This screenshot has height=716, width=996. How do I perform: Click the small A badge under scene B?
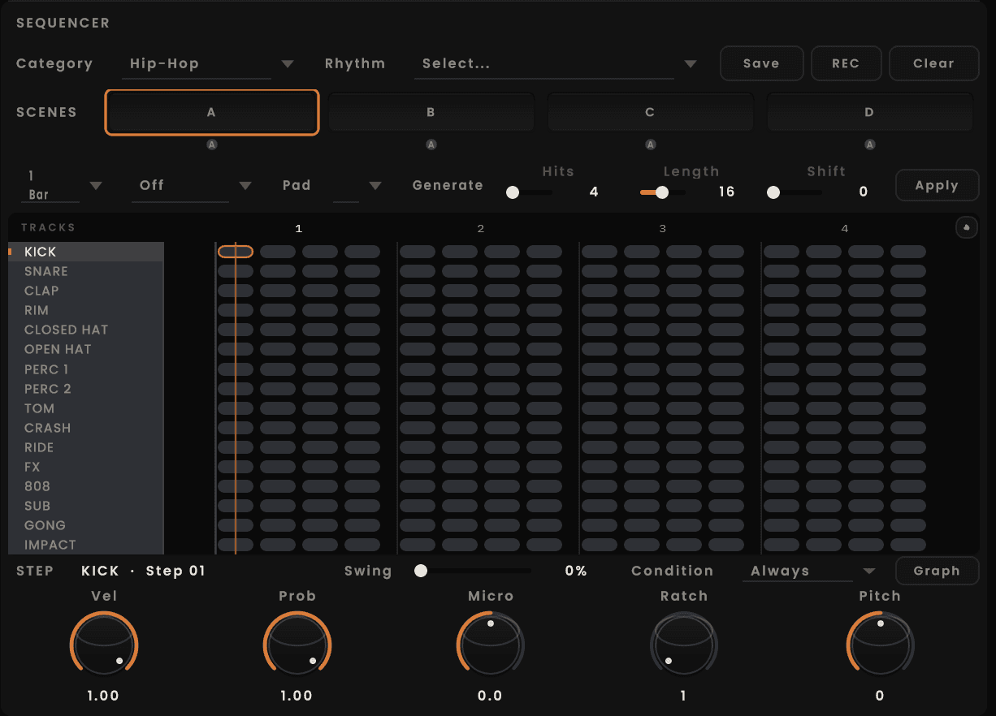coord(431,144)
